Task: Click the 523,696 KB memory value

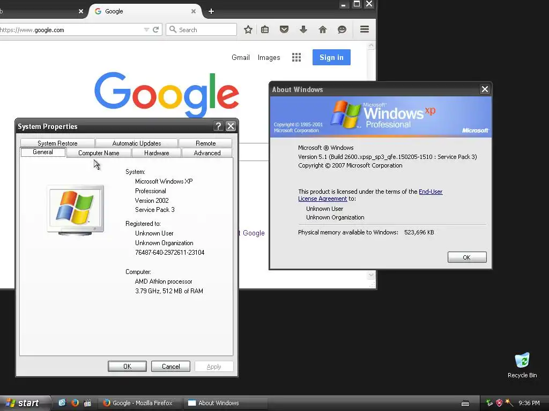Action: tap(419, 232)
